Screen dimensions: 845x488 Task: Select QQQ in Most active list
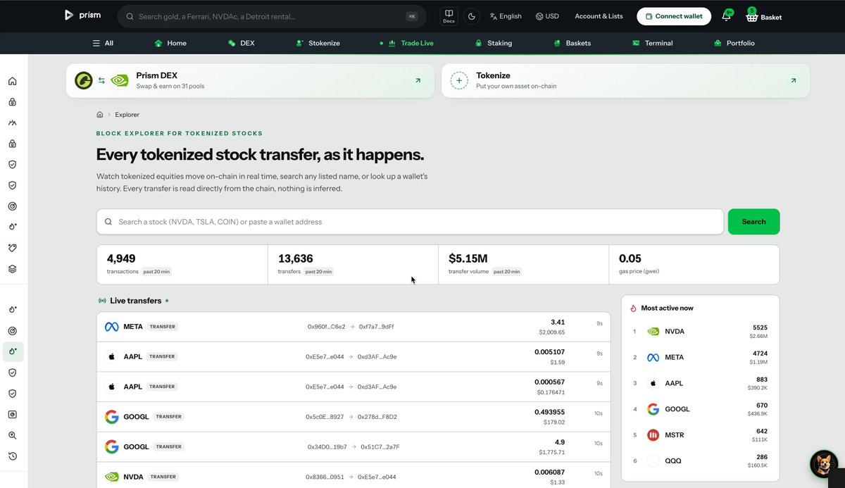click(700, 461)
